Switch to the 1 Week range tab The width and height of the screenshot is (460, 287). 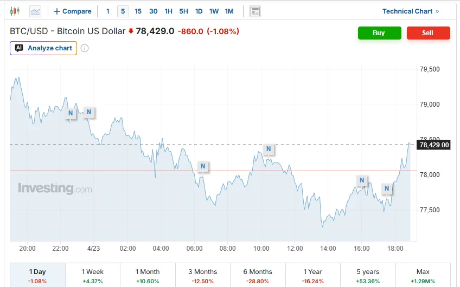pyautogui.click(x=92, y=276)
